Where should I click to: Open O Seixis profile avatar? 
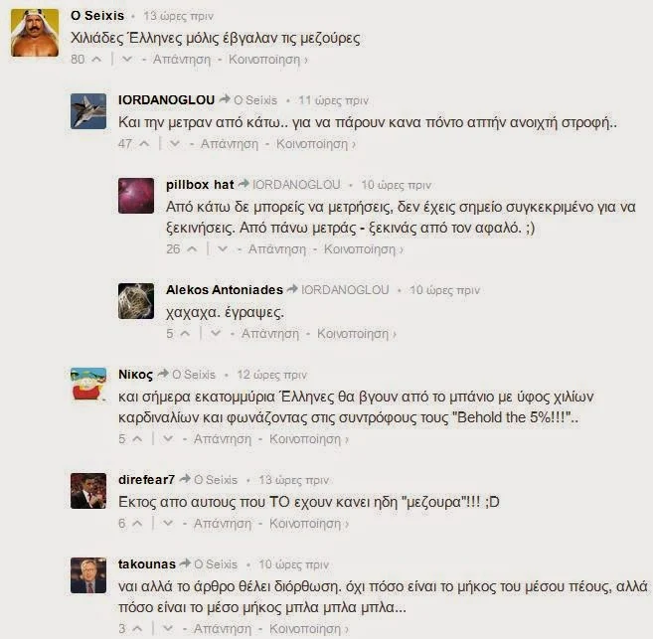tap(35, 33)
